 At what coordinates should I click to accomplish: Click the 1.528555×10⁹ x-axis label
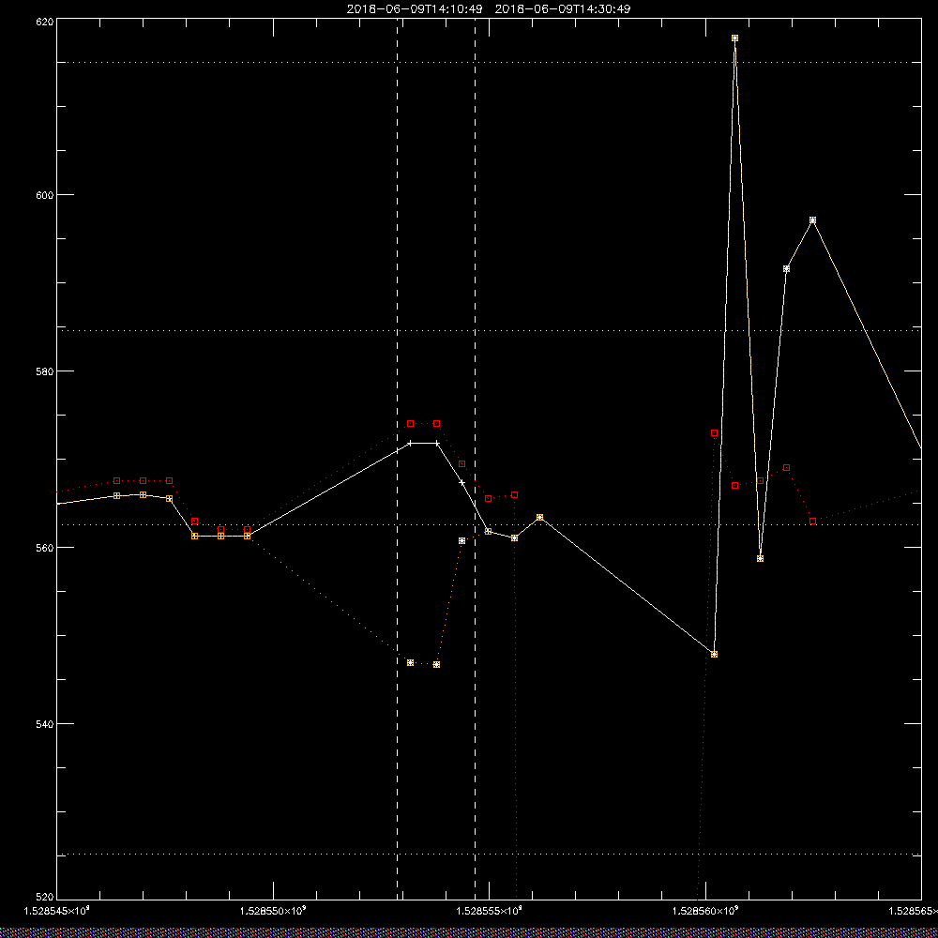coord(490,911)
